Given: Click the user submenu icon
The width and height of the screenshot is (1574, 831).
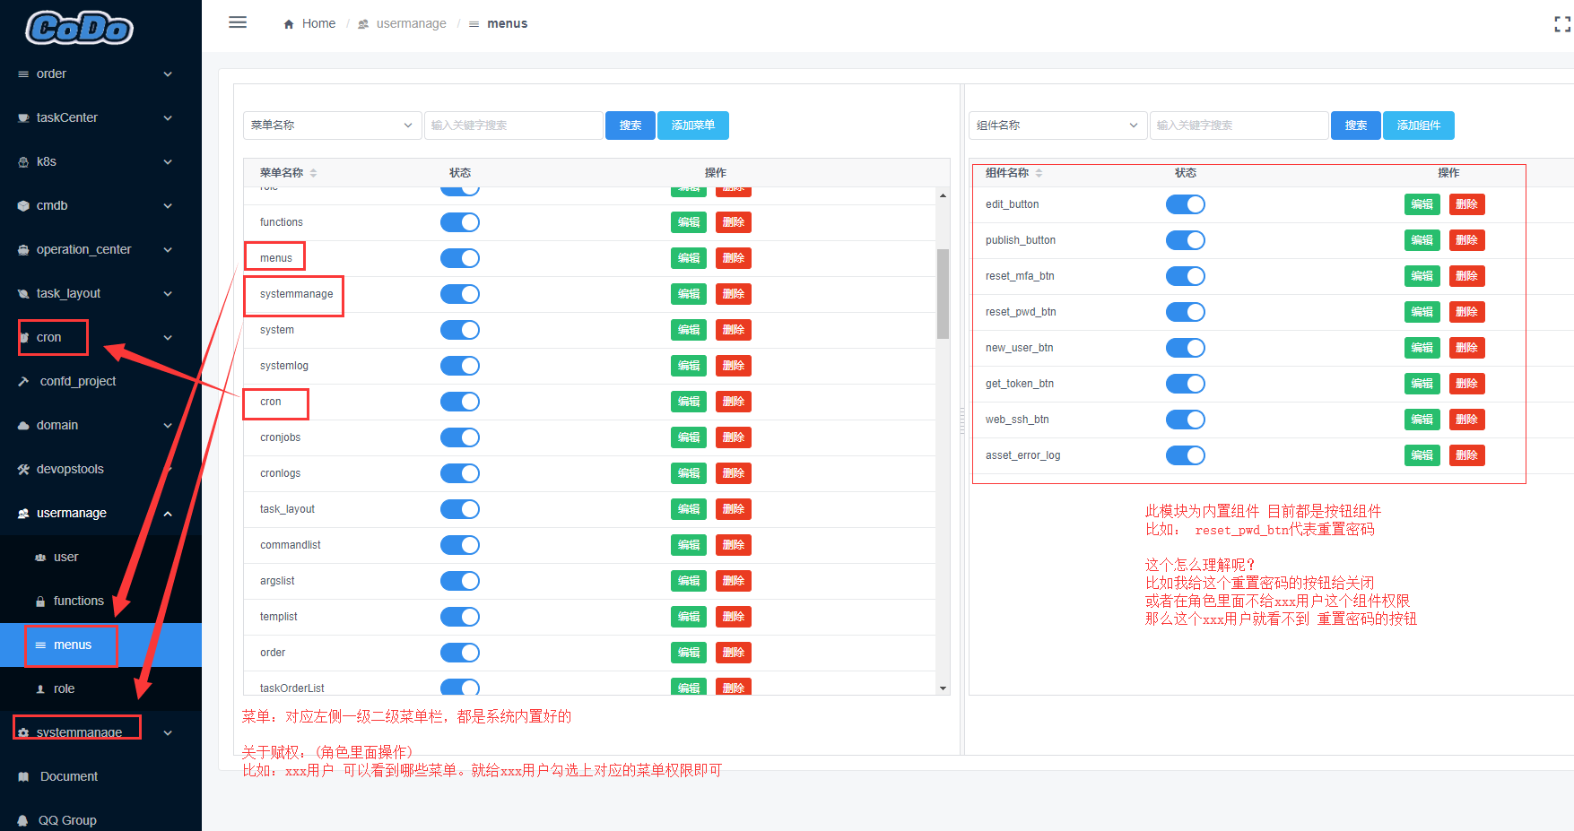Looking at the screenshot, I should click(x=40, y=558).
